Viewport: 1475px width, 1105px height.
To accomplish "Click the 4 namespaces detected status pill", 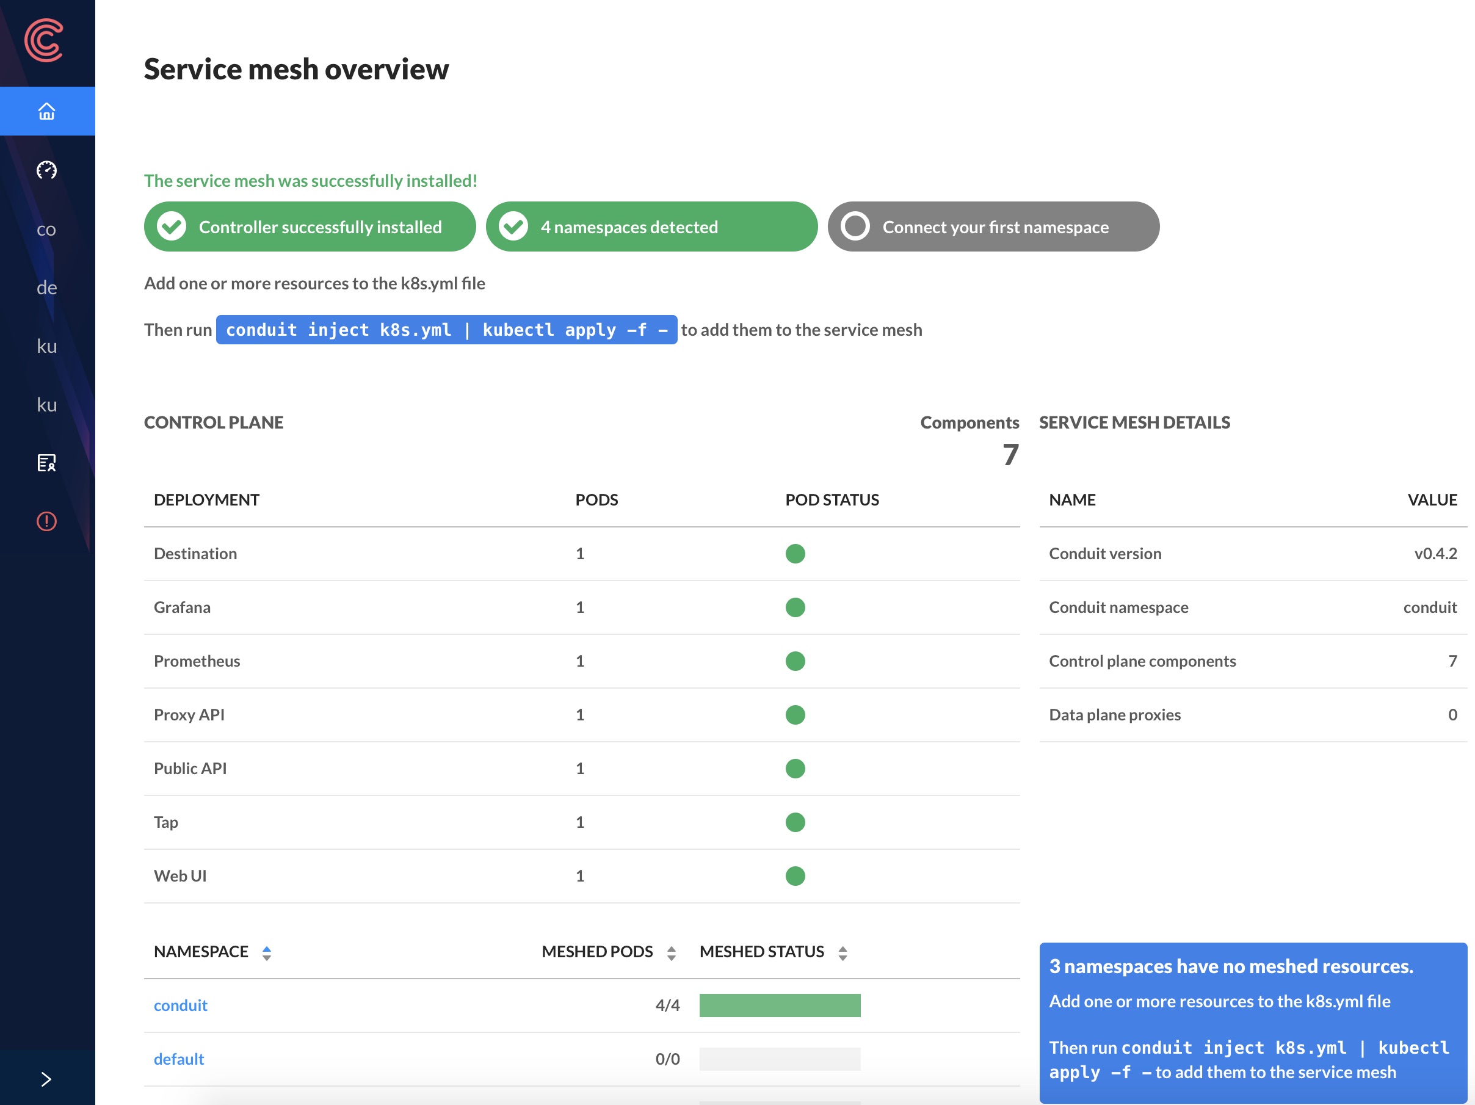I will click(x=651, y=226).
